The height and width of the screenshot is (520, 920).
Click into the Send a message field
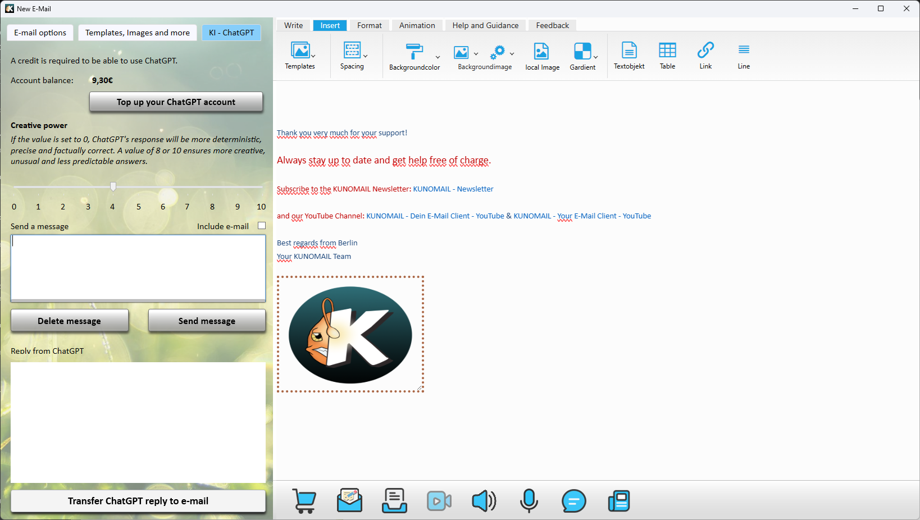tap(138, 268)
